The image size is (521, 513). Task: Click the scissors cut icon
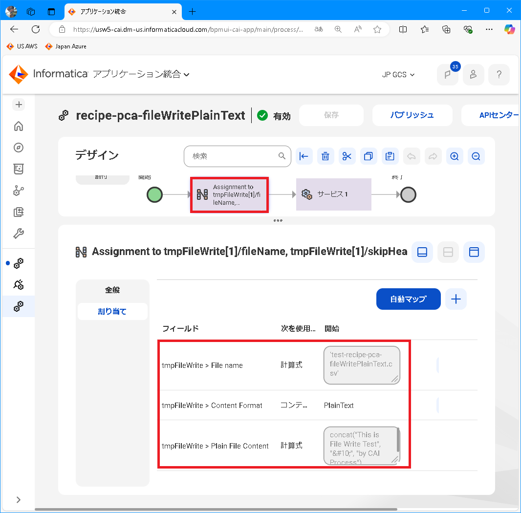coord(347,156)
